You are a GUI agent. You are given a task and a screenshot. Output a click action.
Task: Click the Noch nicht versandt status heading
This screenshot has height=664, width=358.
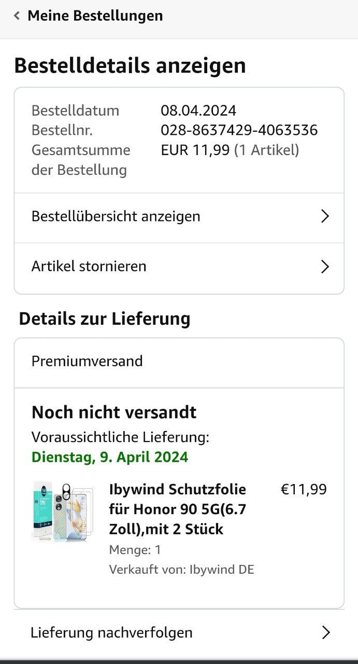coord(114,413)
